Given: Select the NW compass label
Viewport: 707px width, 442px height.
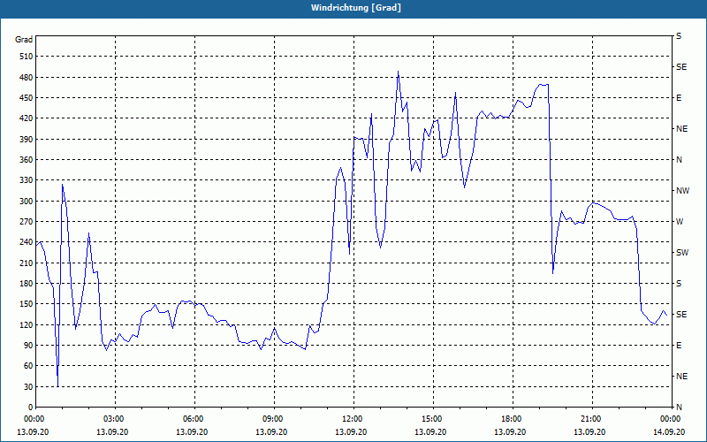Looking at the screenshot, I should tap(682, 191).
